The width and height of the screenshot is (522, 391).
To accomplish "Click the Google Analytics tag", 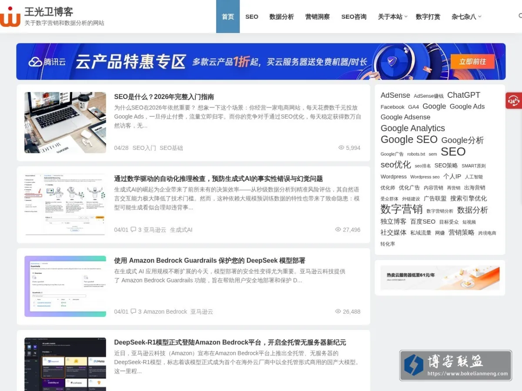I will (x=413, y=128).
